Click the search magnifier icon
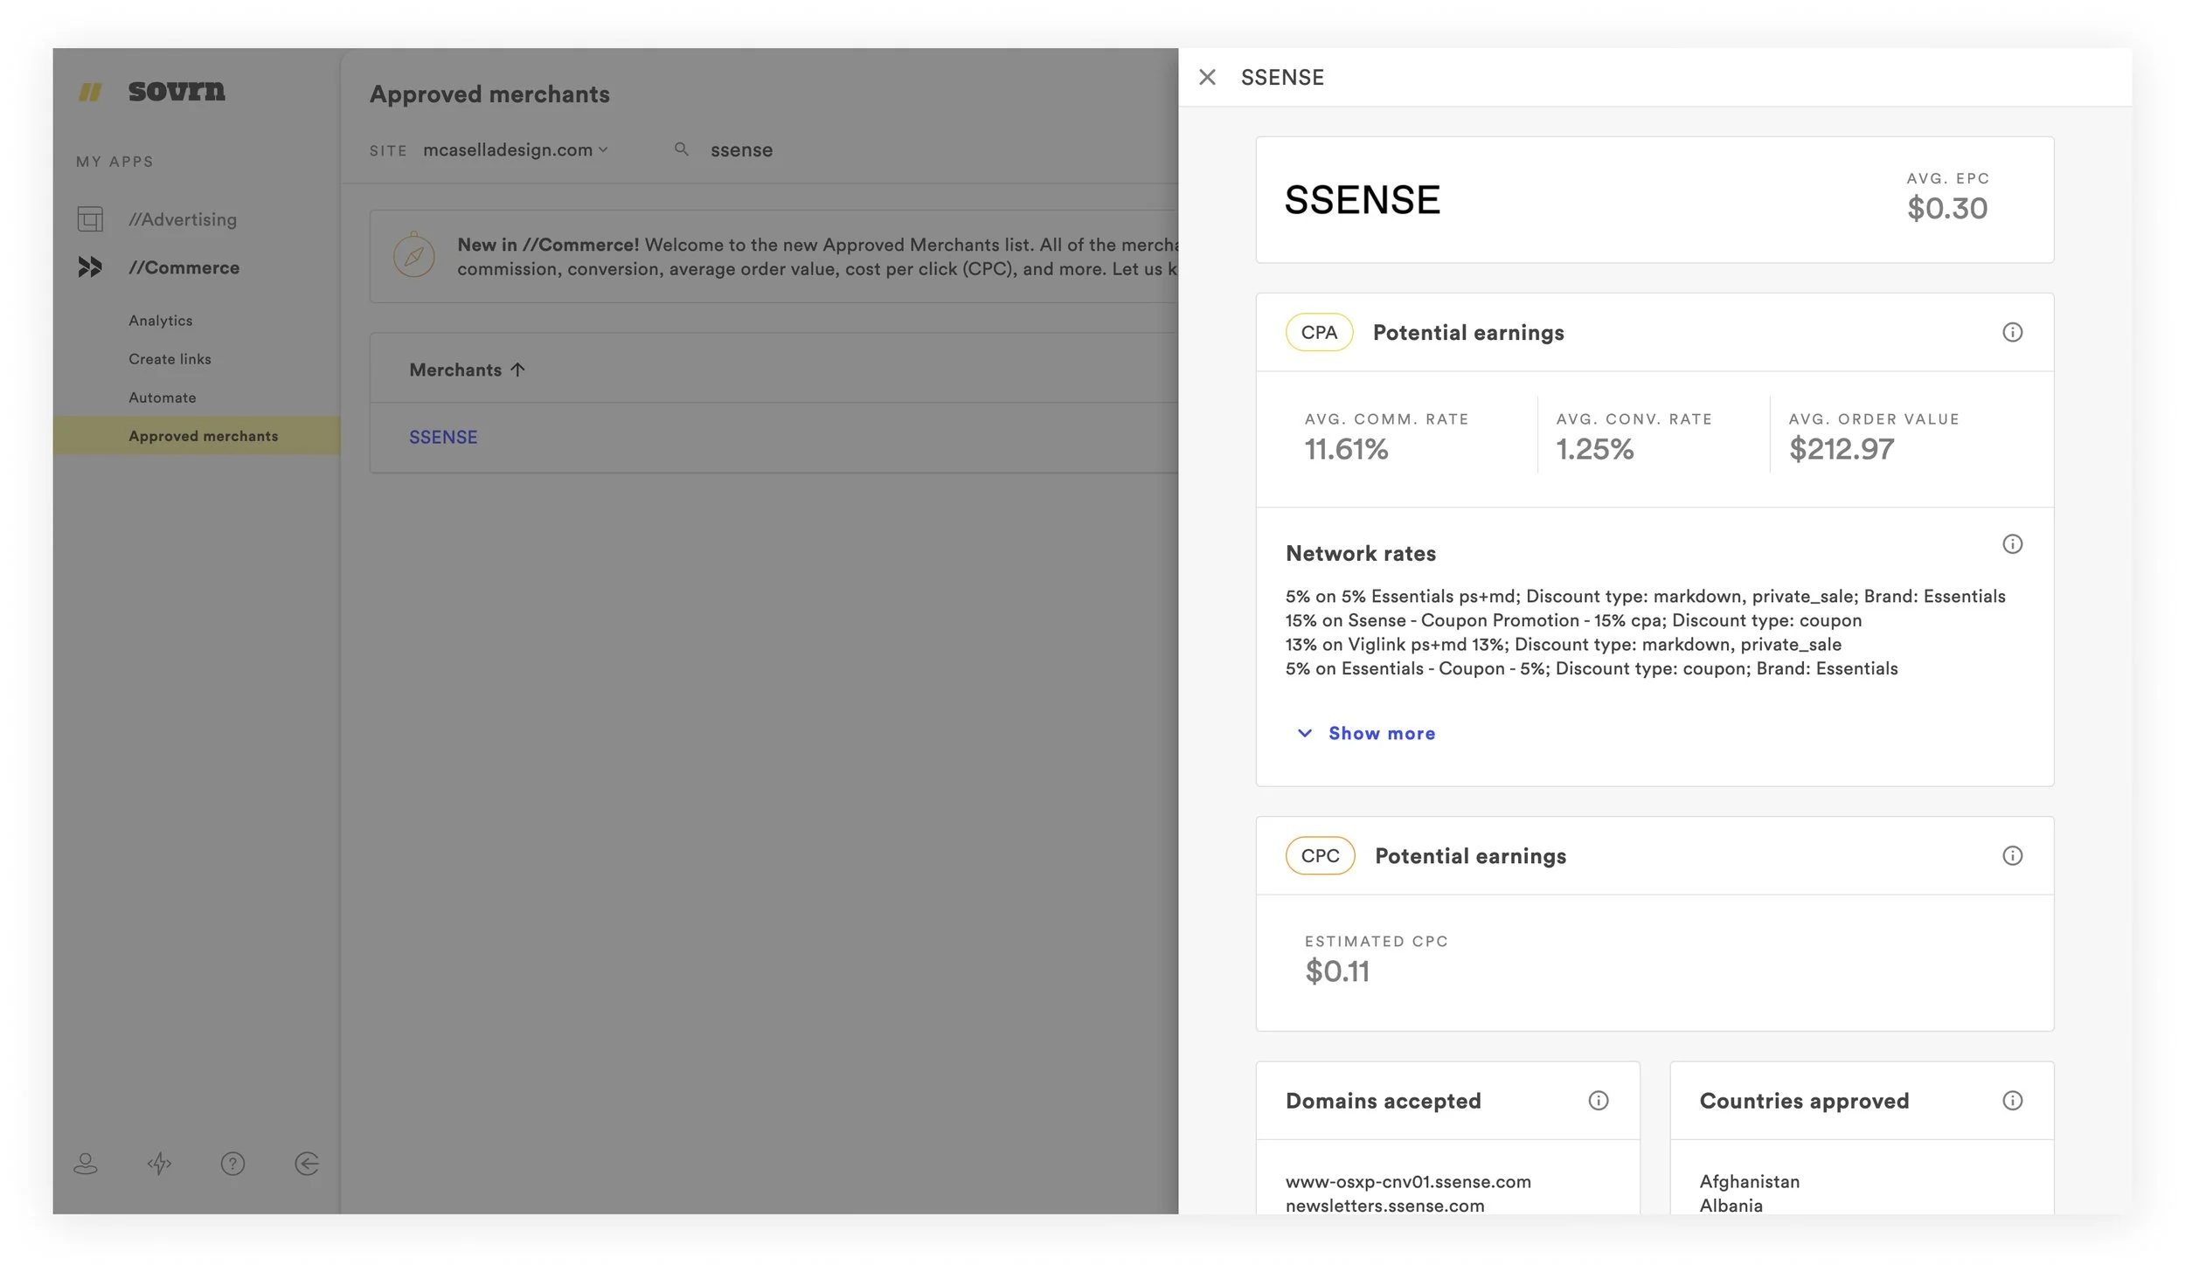 pos(681,149)
